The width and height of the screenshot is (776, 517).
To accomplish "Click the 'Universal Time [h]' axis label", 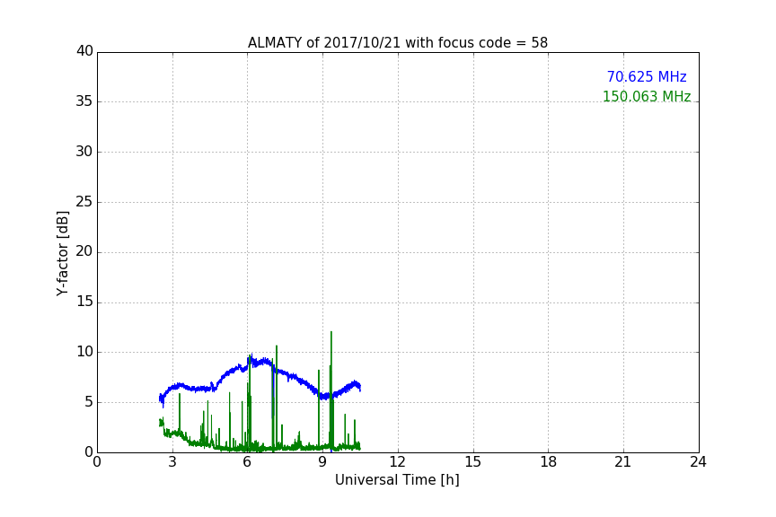I will coord(397,480).
